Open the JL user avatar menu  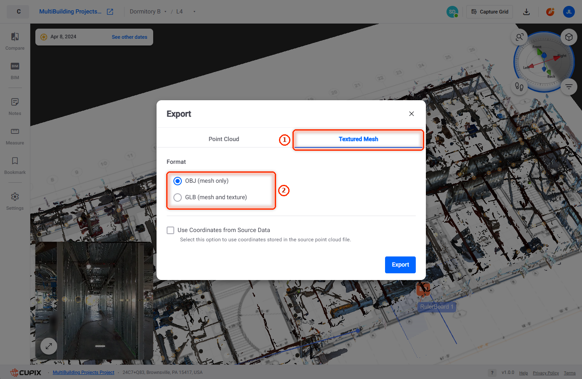pyautogui.click(x=569, y=12)
